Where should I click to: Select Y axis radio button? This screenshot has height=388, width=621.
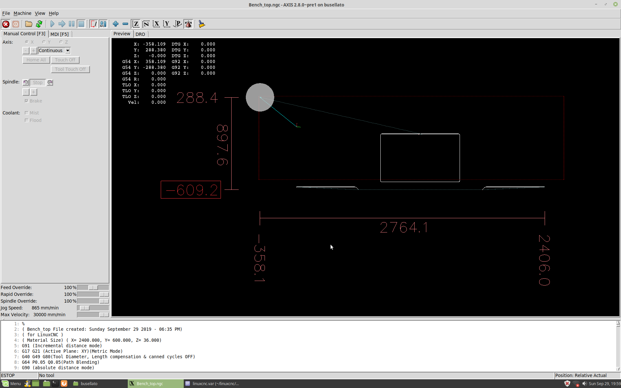point(44,42)
